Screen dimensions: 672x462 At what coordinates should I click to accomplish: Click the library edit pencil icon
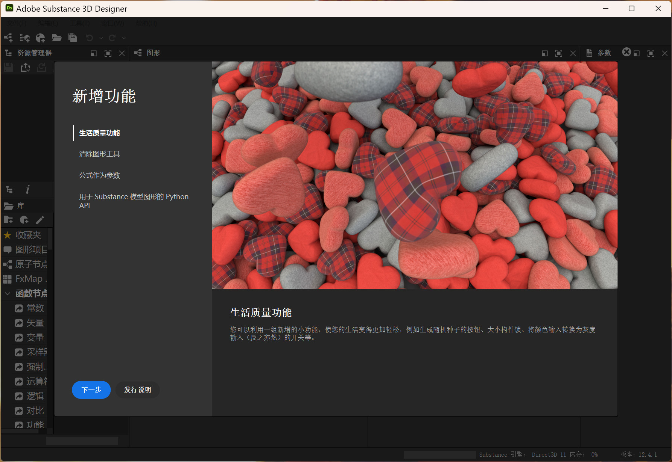40,220
